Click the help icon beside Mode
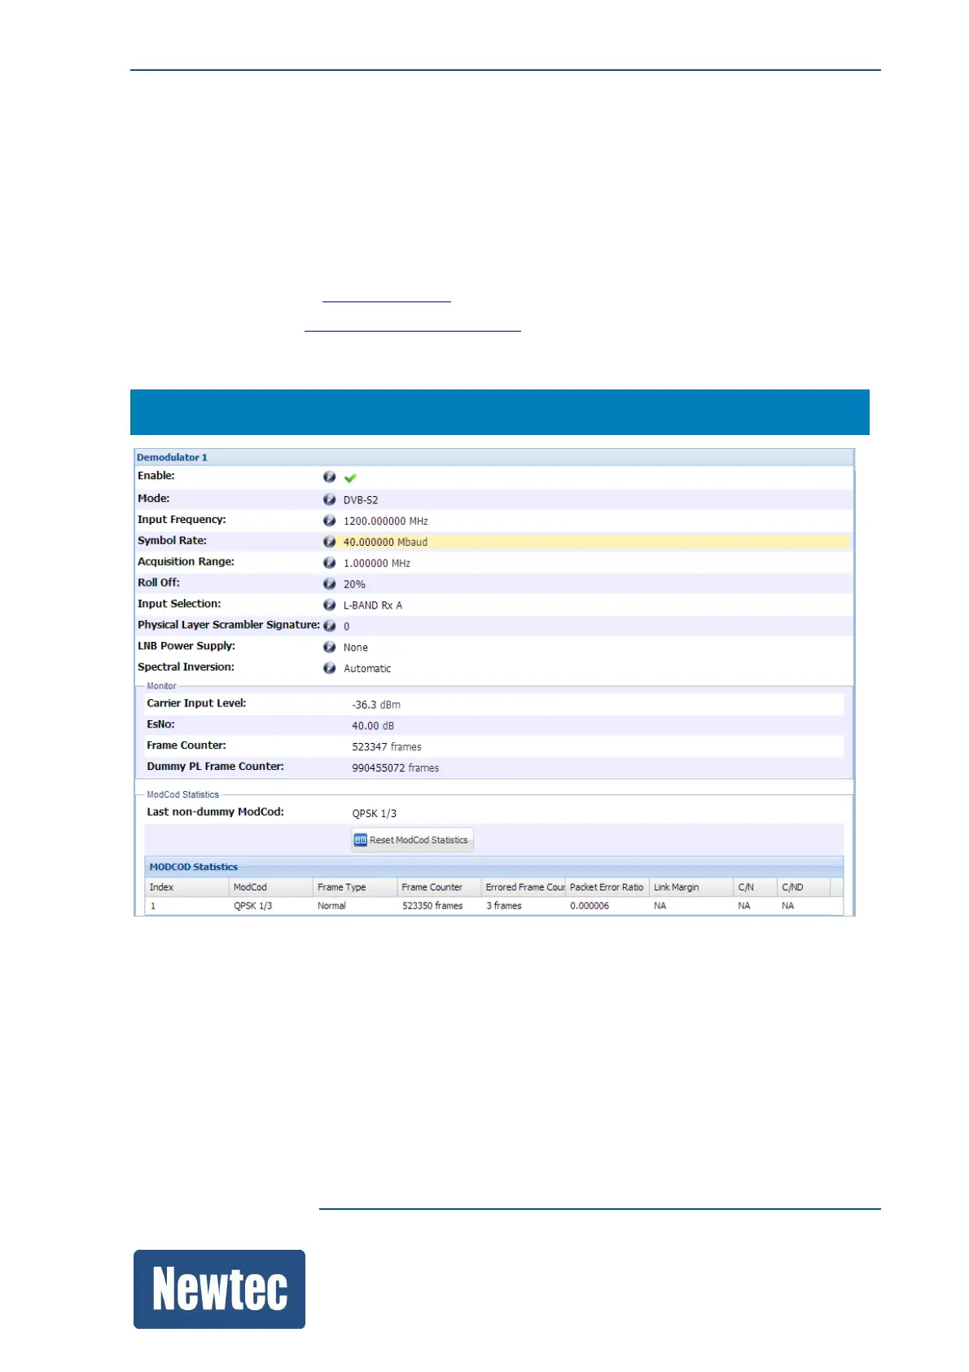Screen dimensions: 969x1372 (x=329, y=499)
